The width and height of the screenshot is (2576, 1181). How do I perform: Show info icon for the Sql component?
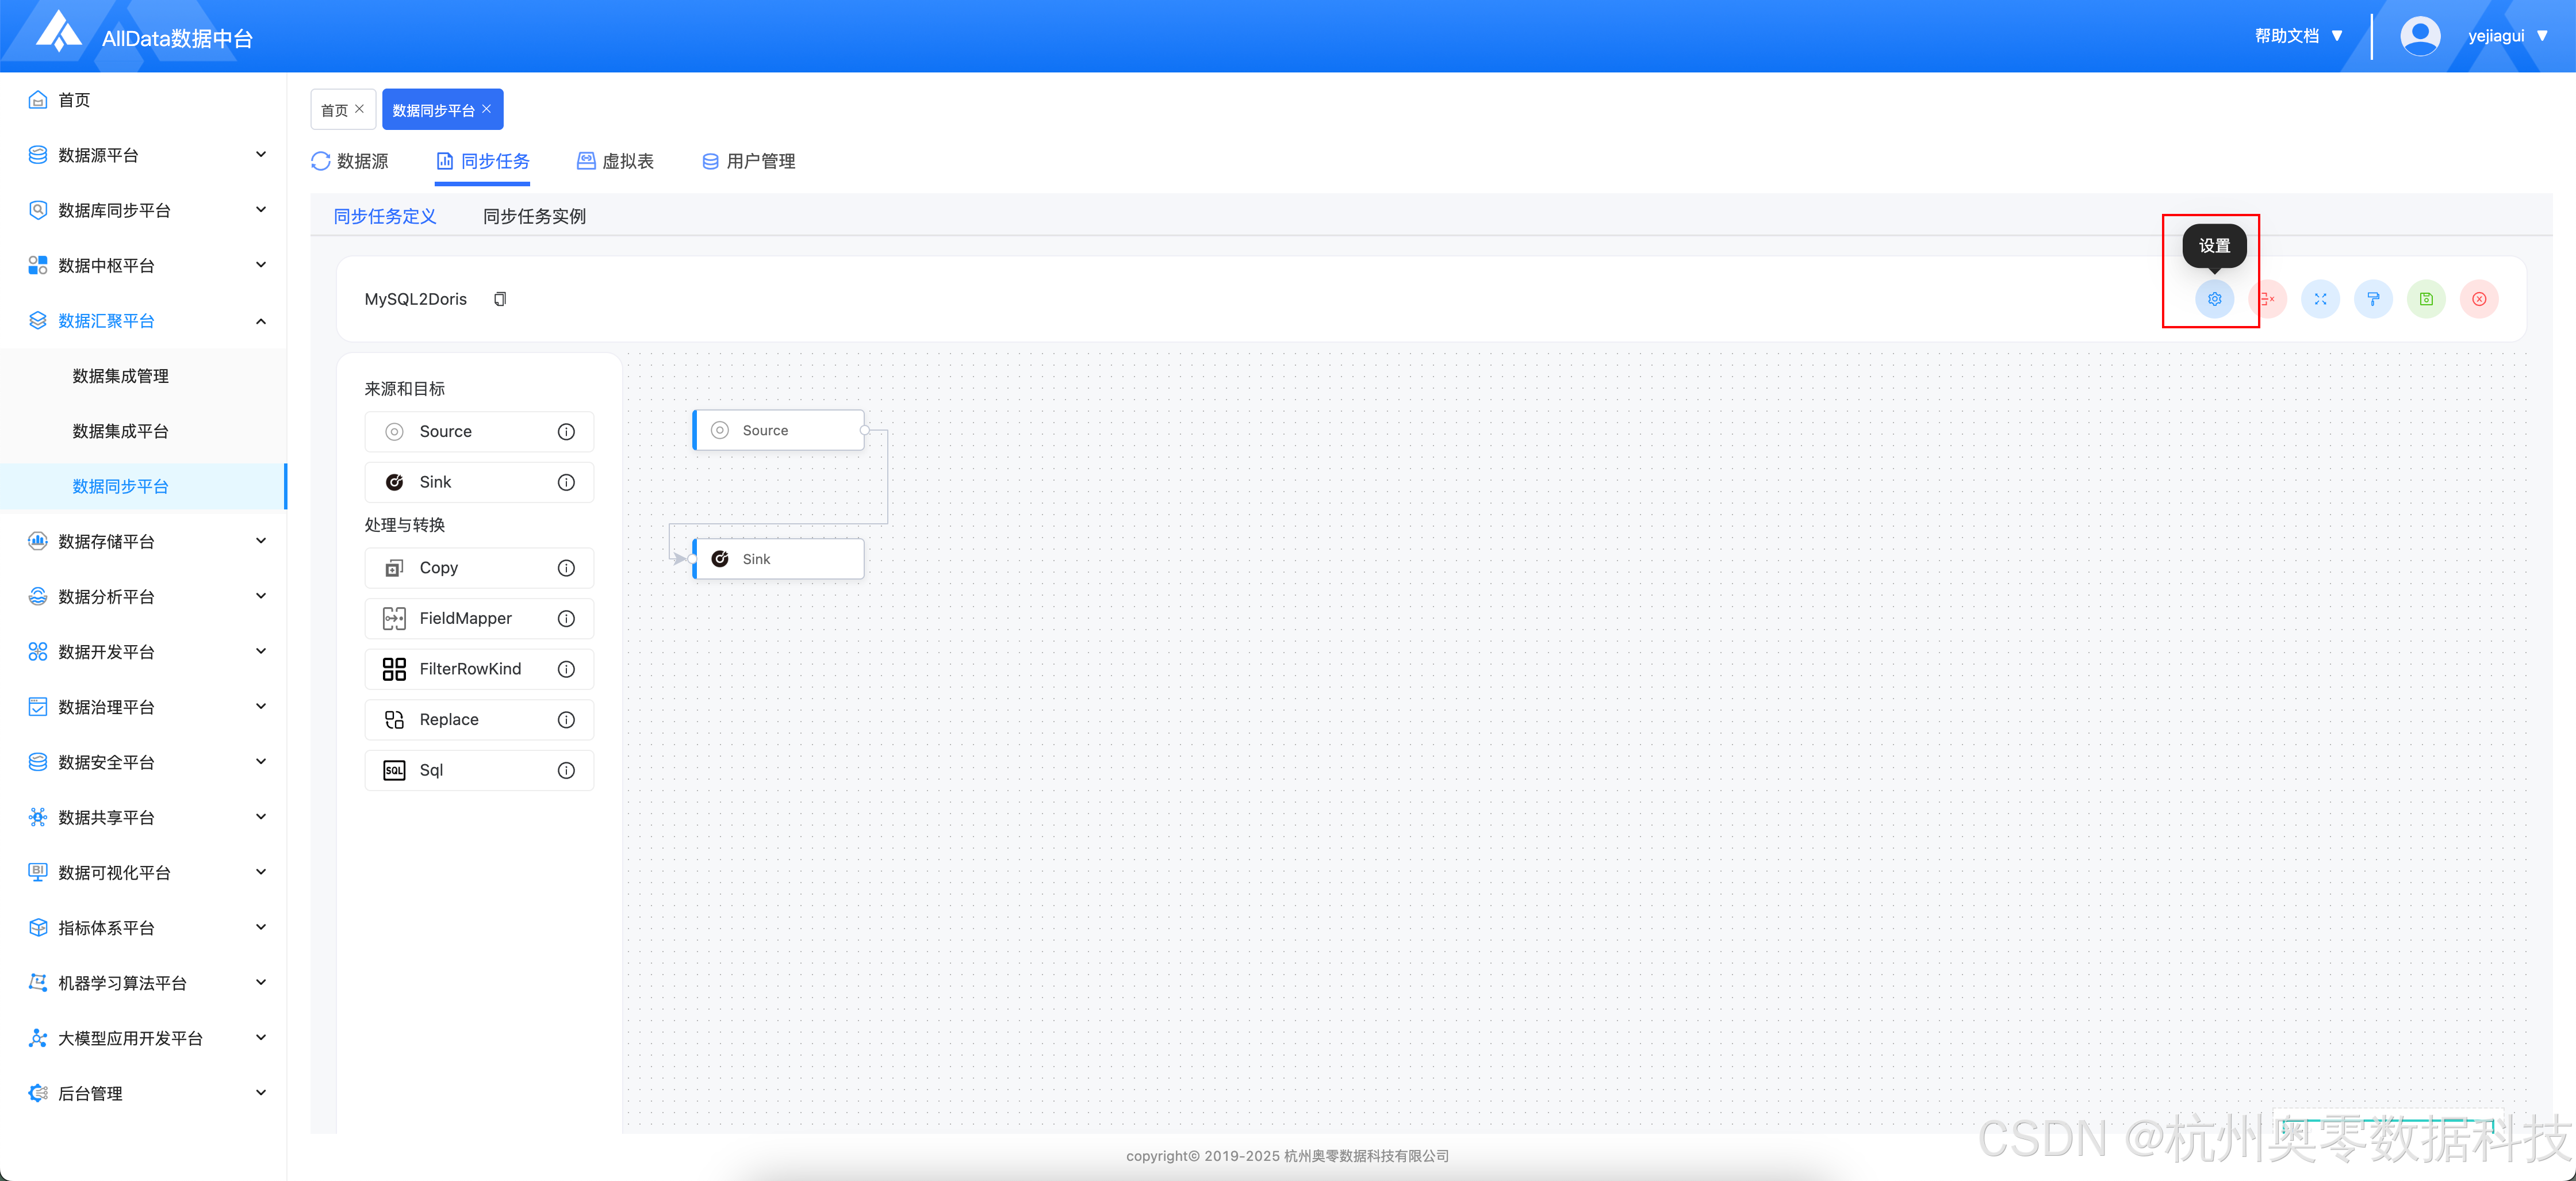click(566, 770)
